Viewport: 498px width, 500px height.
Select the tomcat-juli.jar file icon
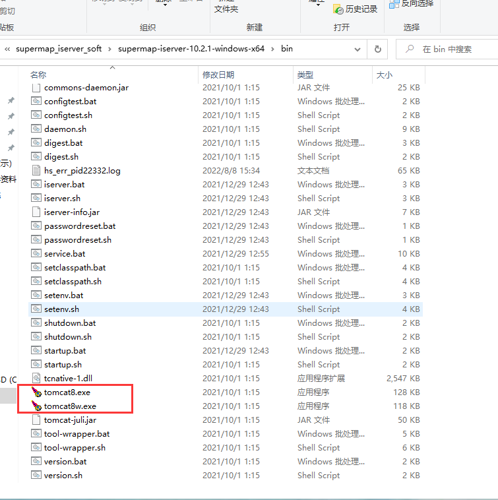[x=36, y=420]
